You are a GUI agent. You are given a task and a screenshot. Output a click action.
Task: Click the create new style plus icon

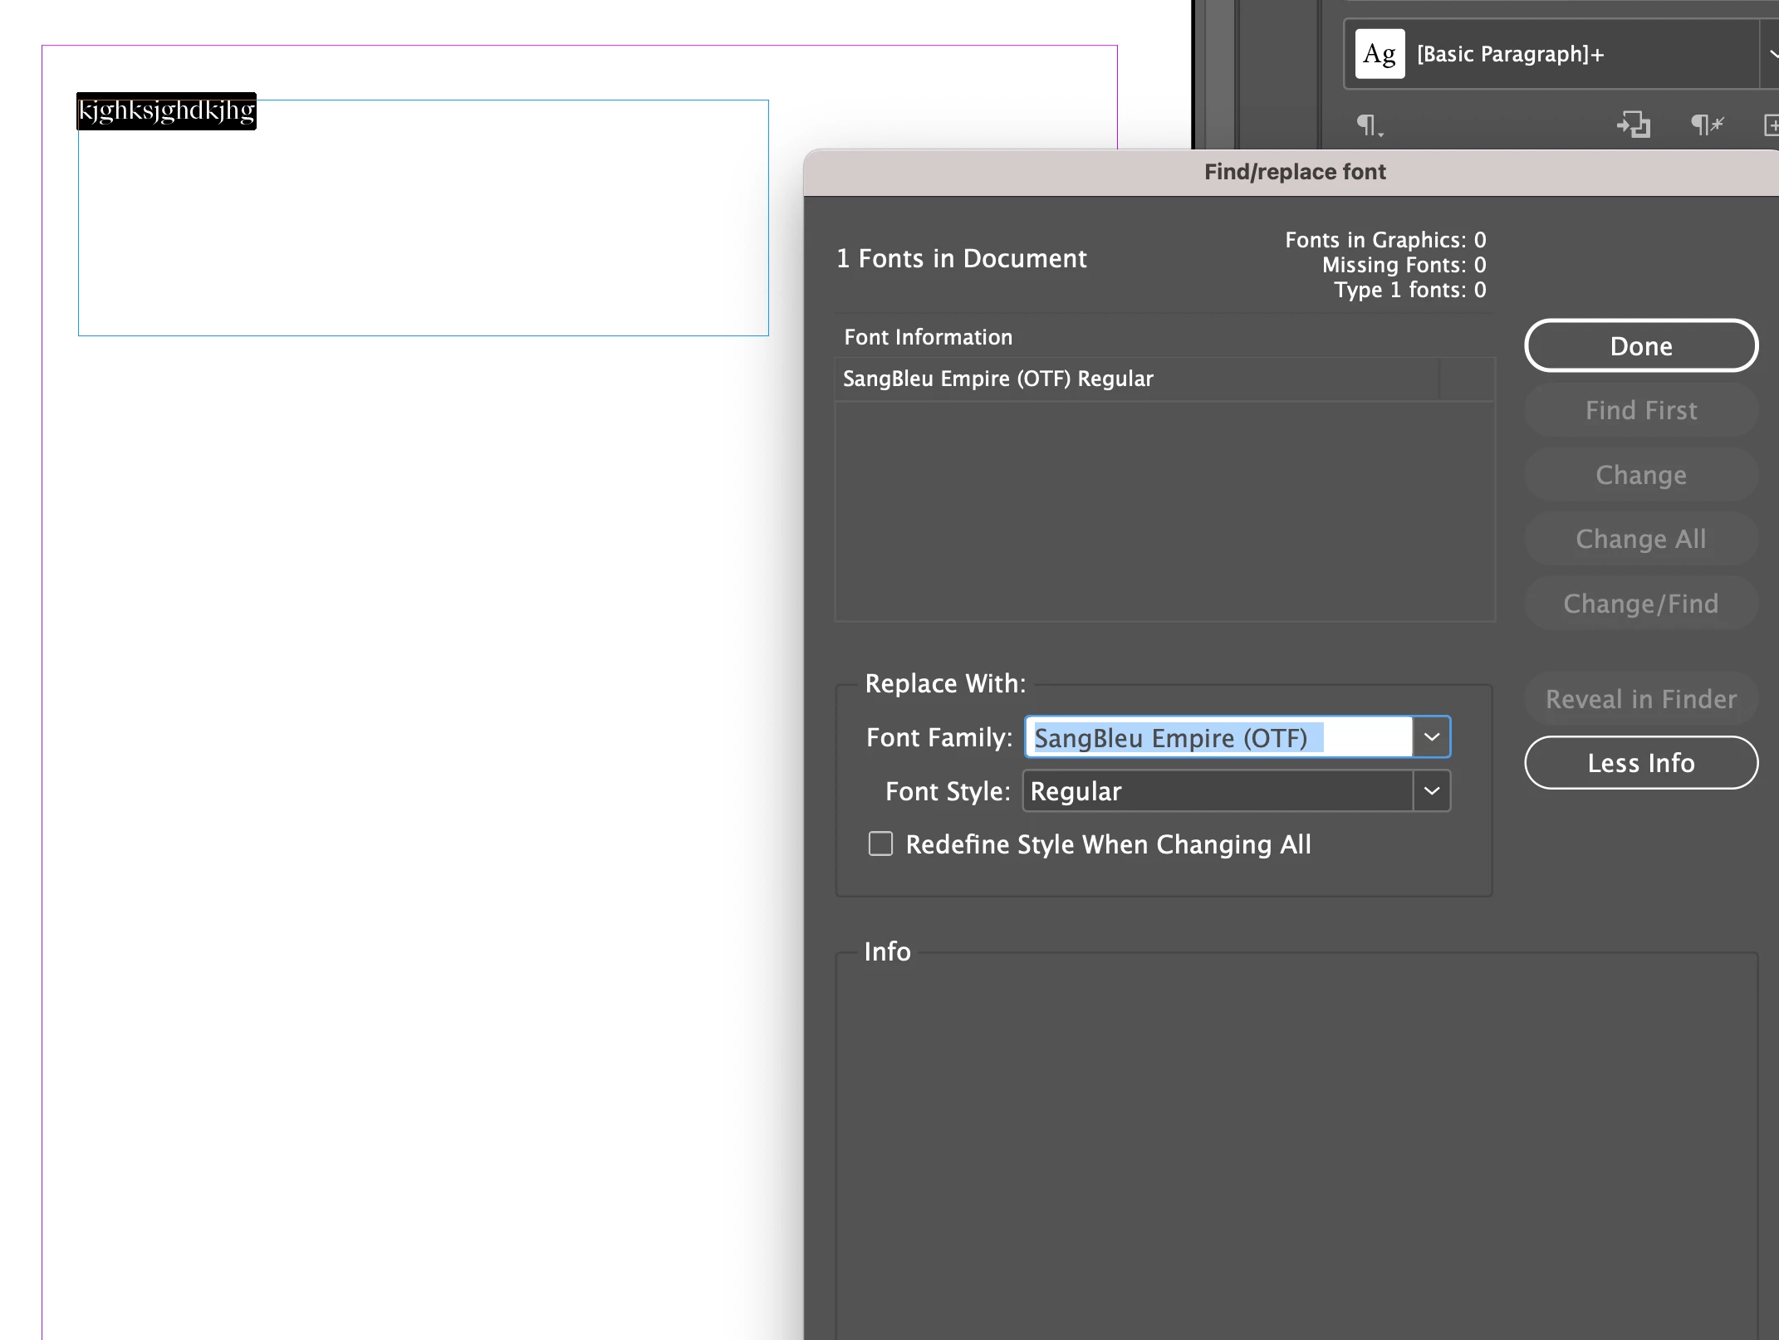1772,125
